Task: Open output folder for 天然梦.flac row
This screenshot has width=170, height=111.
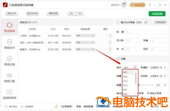Action: click(102, 50)
